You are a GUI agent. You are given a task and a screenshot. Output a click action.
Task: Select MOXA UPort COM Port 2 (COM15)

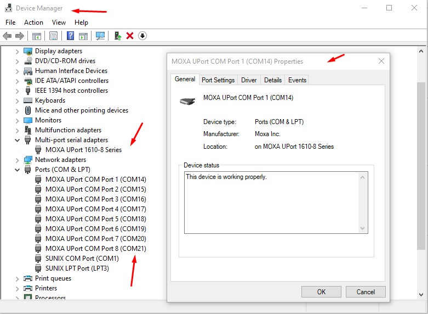point(95,189)
